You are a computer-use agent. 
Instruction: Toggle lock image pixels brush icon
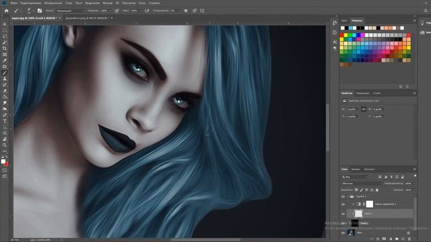point(362,190)
